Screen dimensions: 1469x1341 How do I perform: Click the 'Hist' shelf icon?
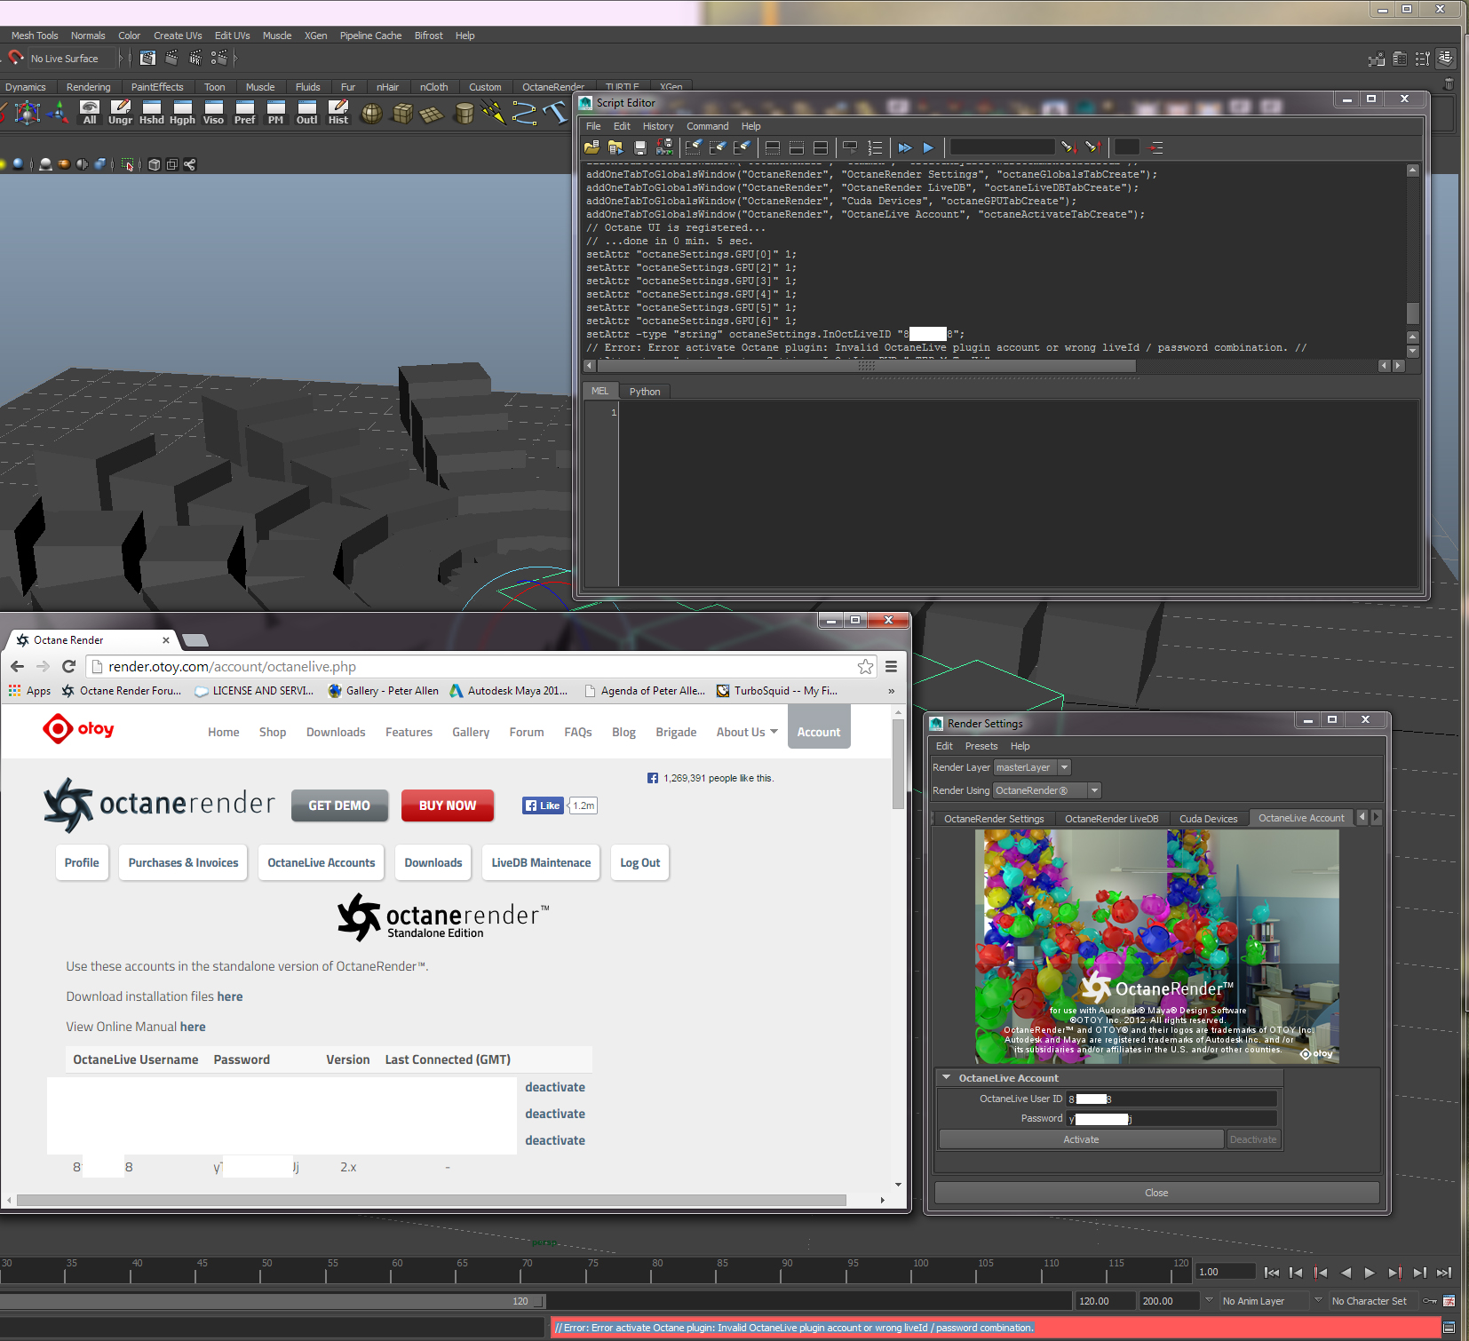(337, 113)
